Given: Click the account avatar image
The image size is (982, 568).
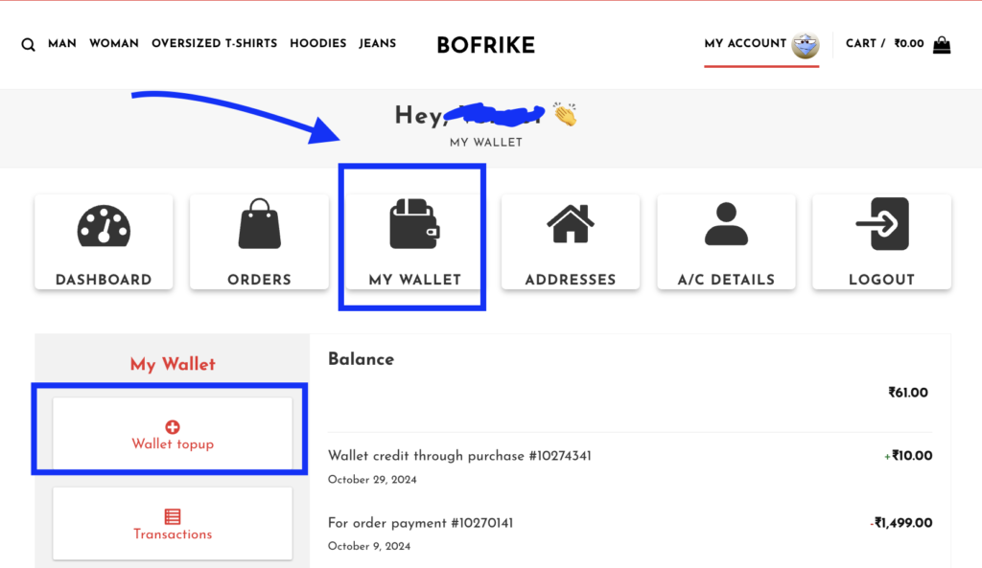Looking at the screenshot, I should 806,45.
